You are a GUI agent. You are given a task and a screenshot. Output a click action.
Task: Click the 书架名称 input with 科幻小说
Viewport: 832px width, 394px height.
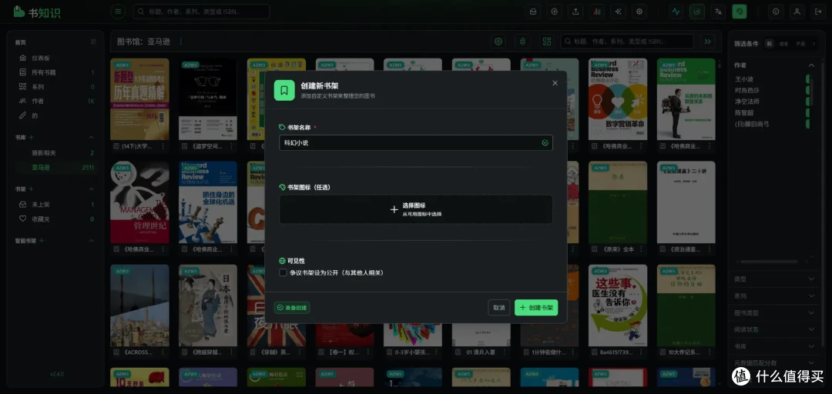[x=415, y=142]
